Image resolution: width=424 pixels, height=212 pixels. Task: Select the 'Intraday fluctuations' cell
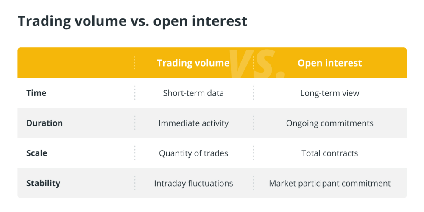193,183
